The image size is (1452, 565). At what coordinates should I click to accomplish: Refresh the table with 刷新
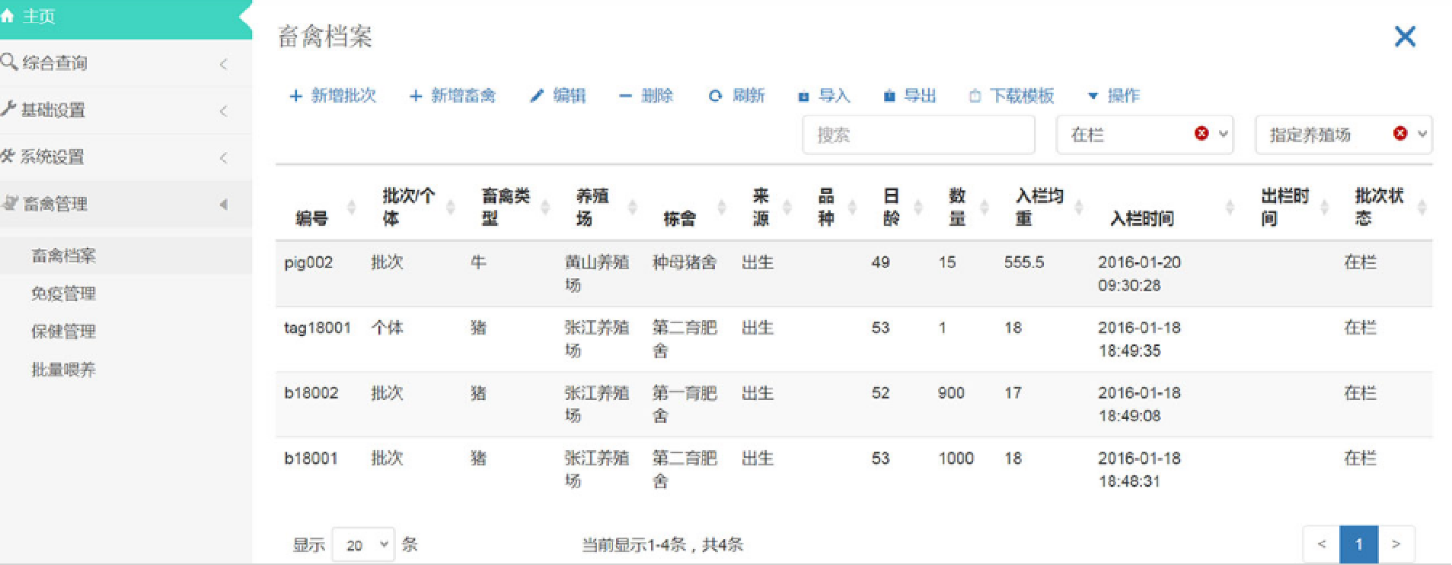(736, 96)
